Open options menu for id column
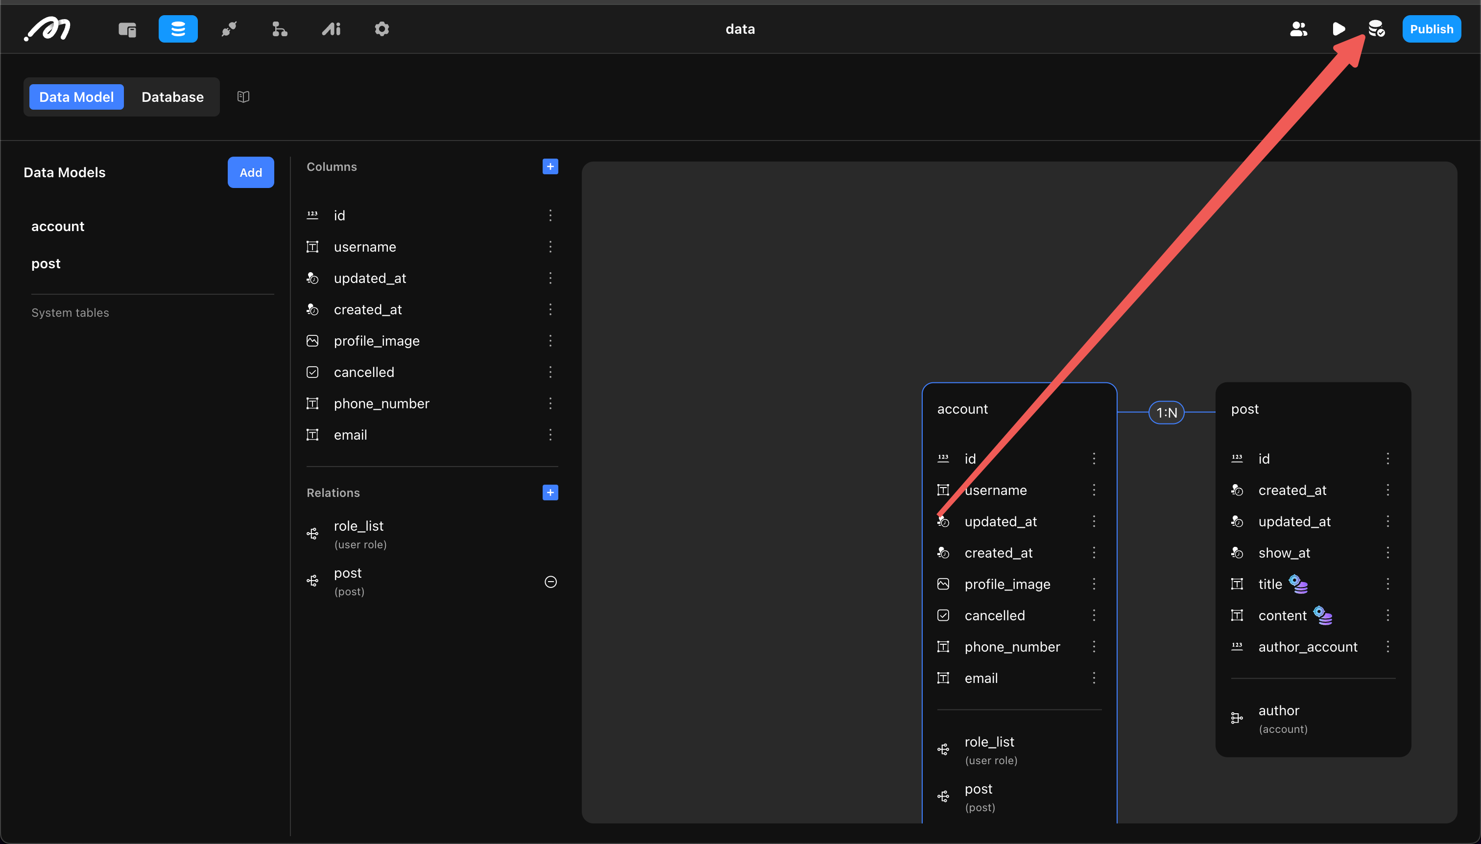 point(550,215)
